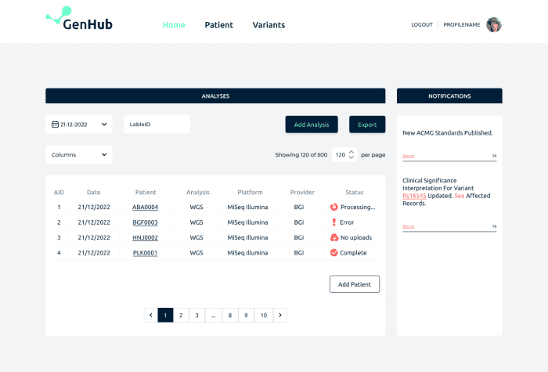Click the Patient column header
548x372 pixels.
coord(146,193)
